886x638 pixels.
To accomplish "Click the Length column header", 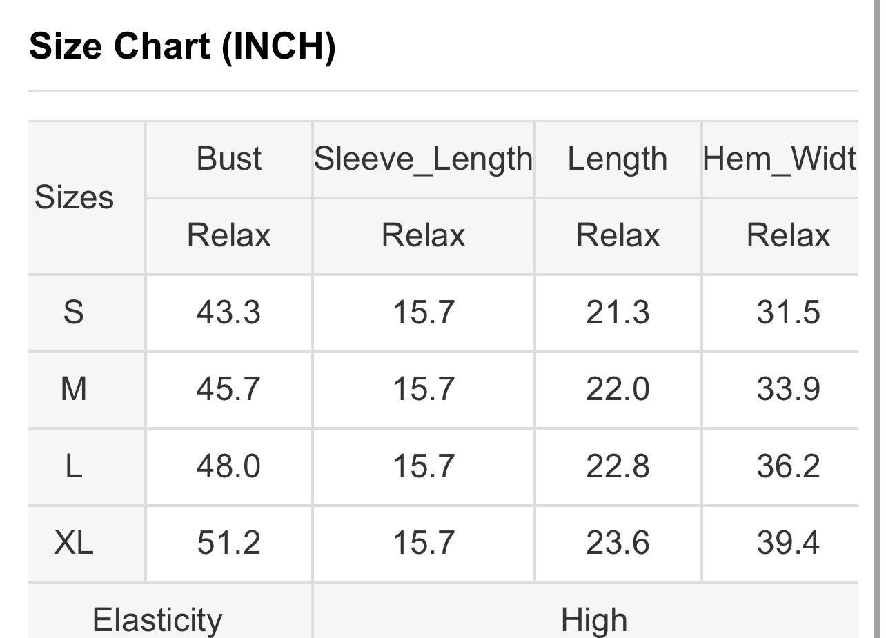I will click(x=618, y=159).
